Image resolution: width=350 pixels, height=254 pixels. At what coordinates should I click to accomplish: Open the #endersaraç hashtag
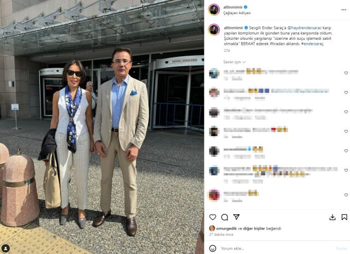[312, 44]
